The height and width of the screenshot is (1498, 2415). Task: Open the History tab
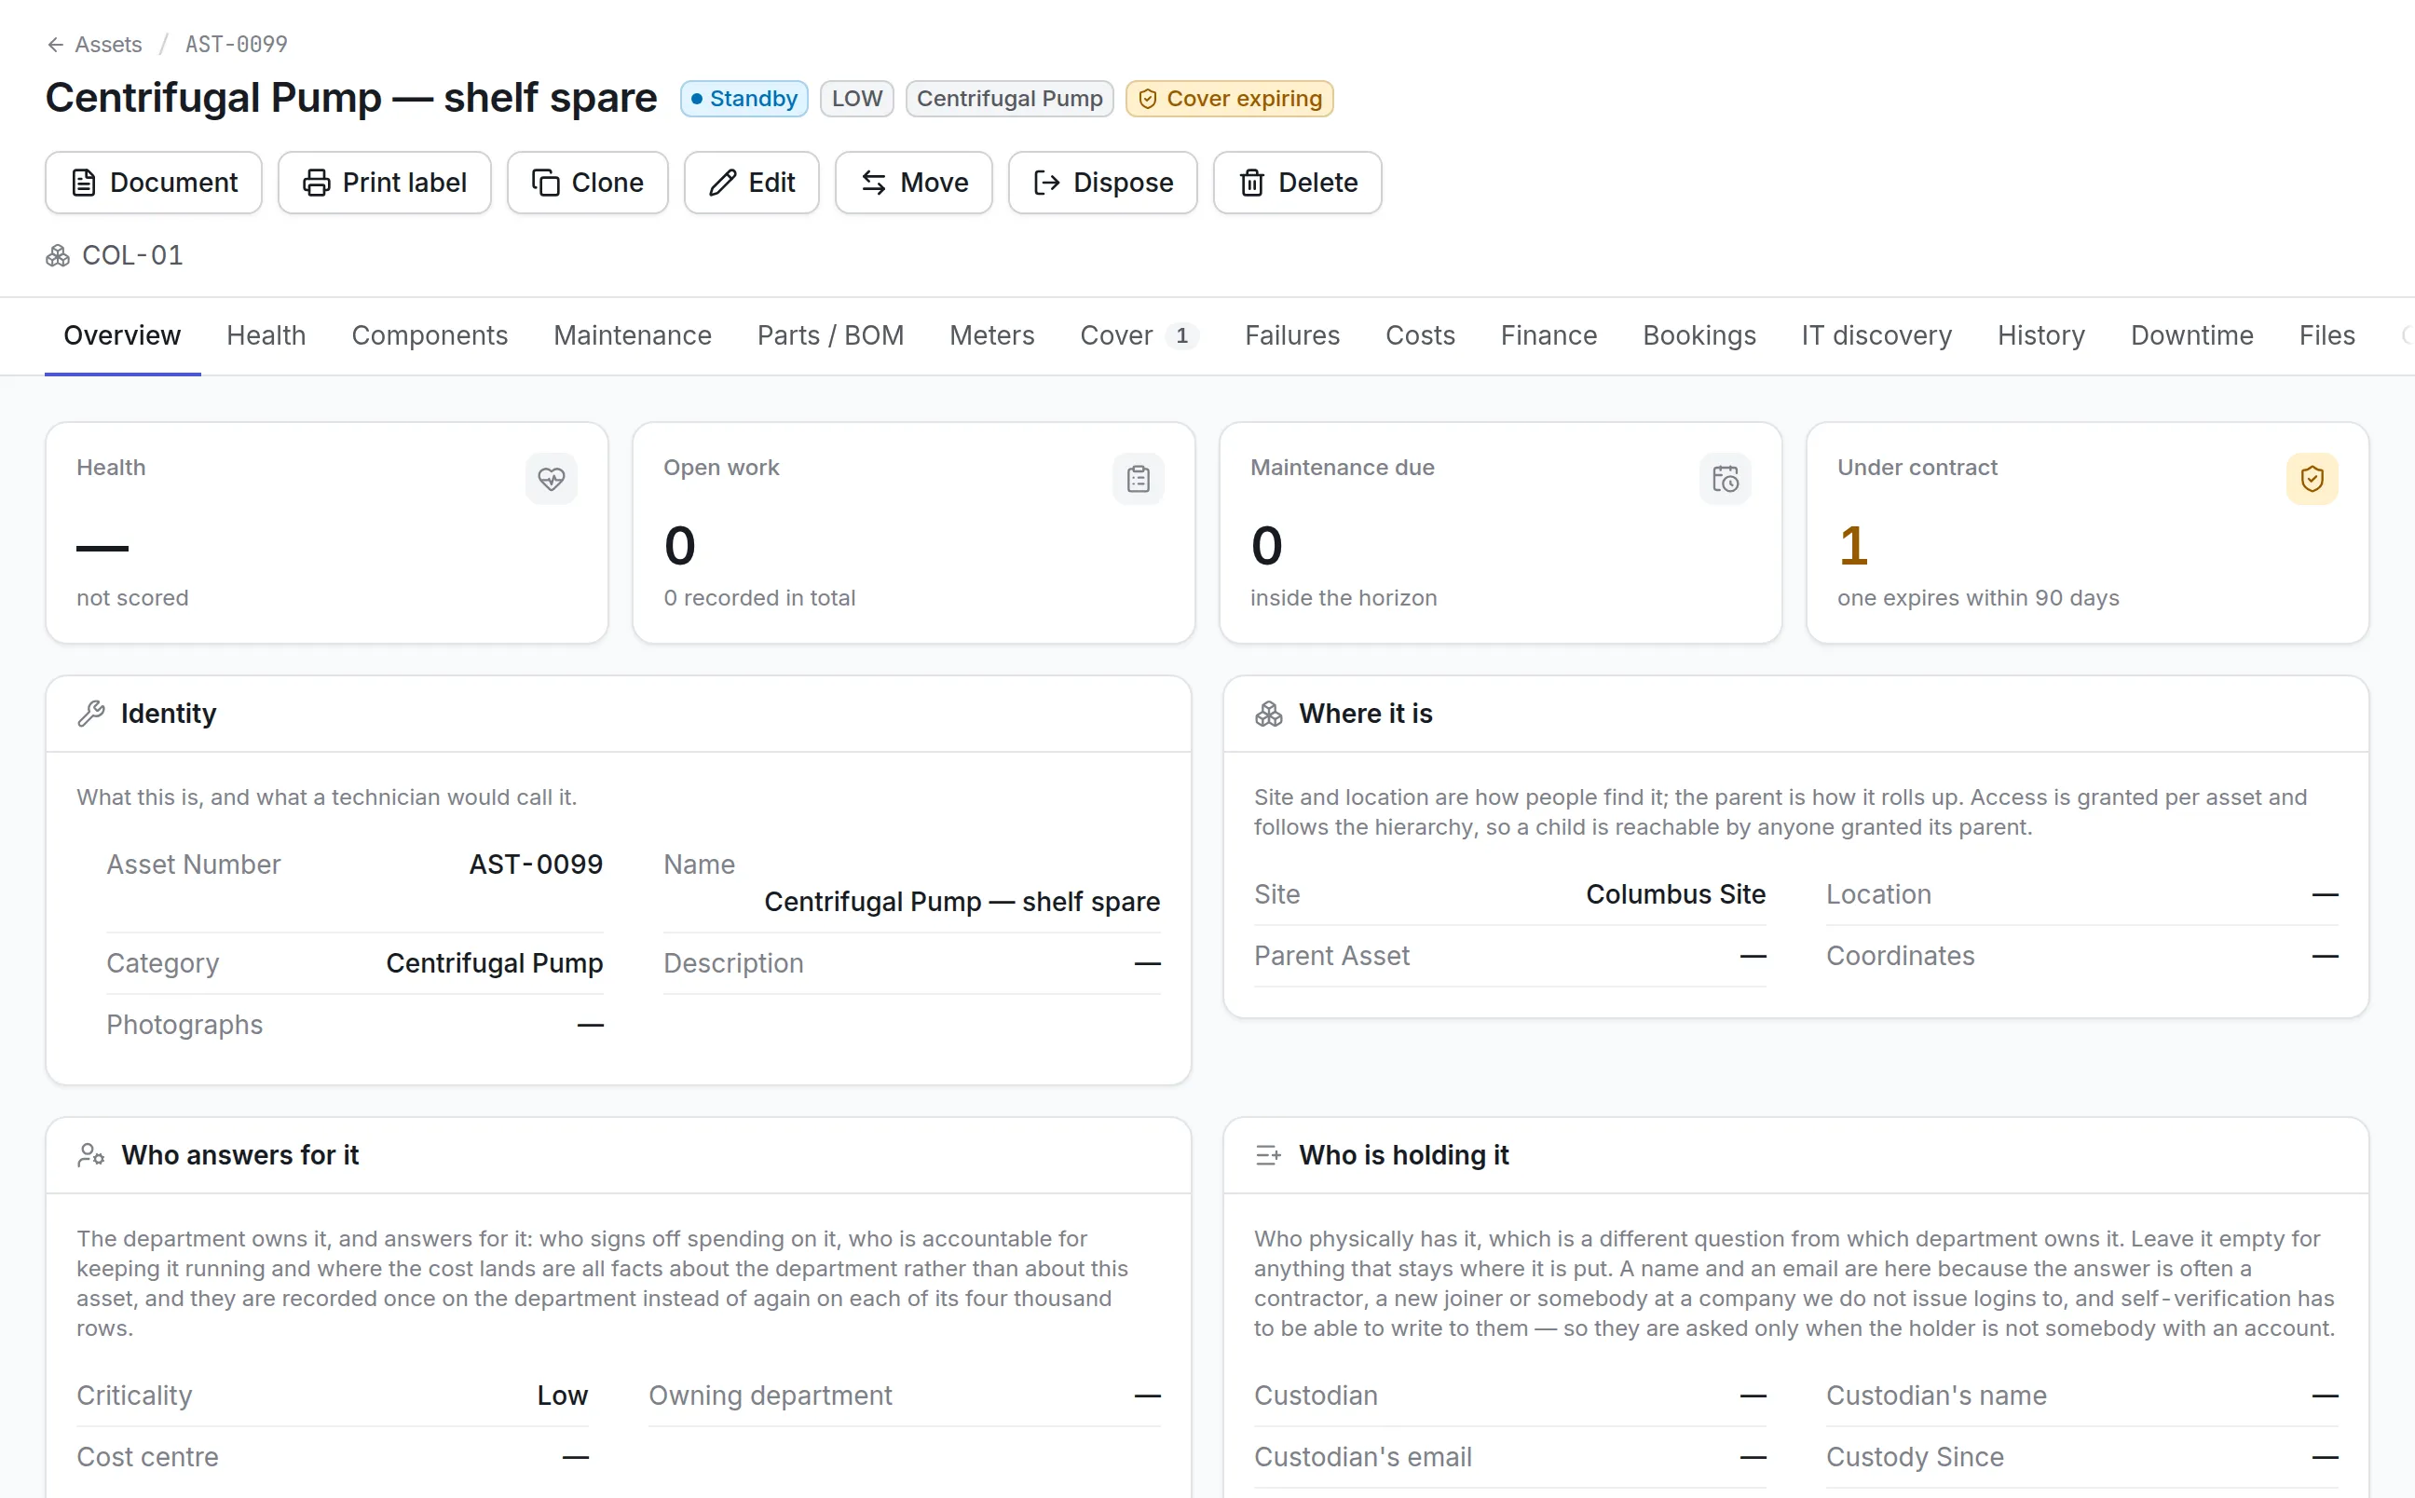[x=2040, y=336]
